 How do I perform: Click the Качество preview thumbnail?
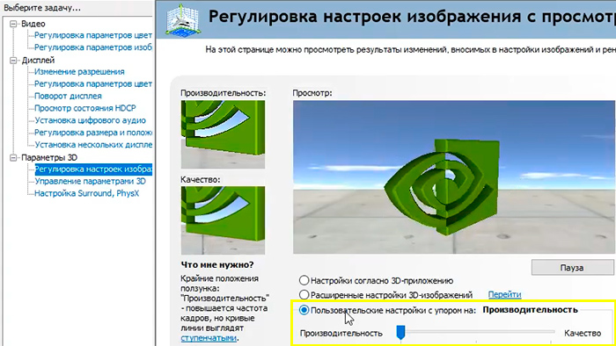pos(223,220)
